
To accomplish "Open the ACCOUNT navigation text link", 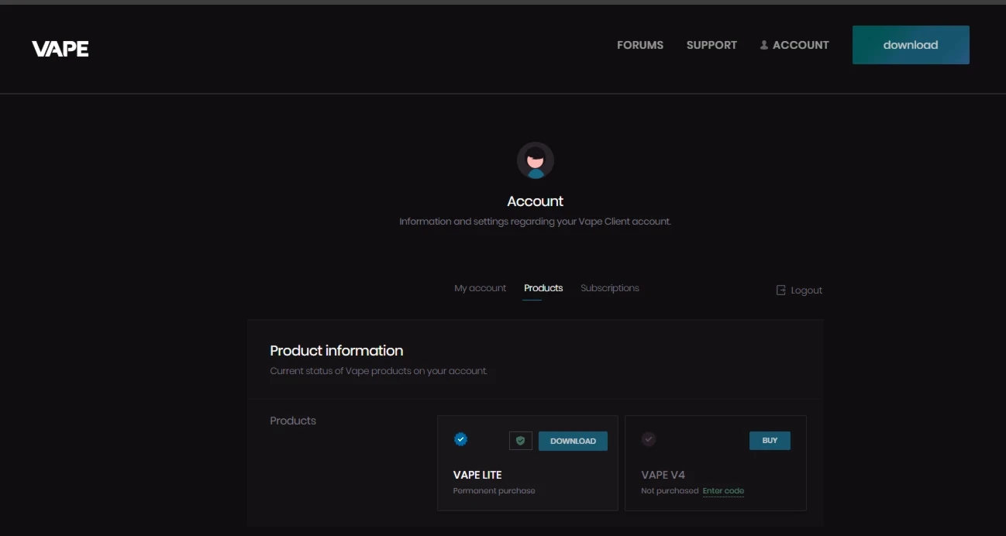I will click(801, 45).
